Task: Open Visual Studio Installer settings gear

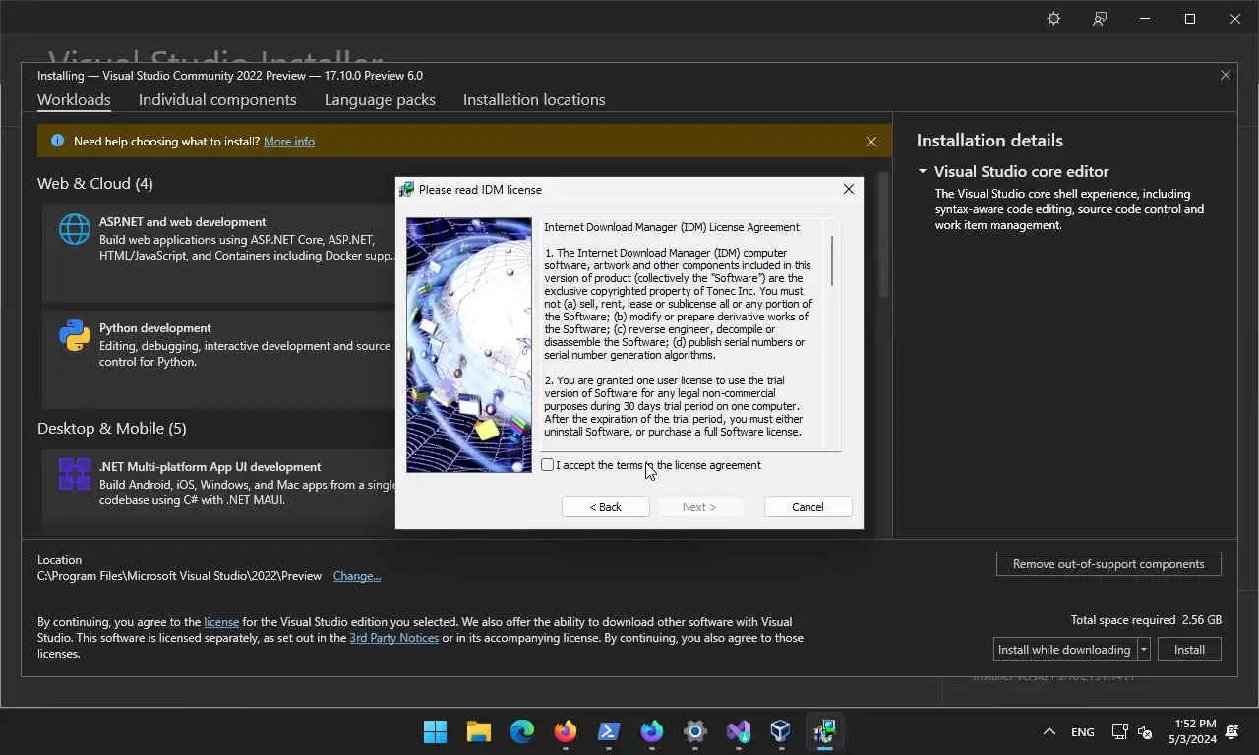Action: (1053, 19)
